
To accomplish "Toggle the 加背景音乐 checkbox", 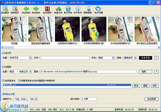I will pyautogui.click(x=3, y=81).
